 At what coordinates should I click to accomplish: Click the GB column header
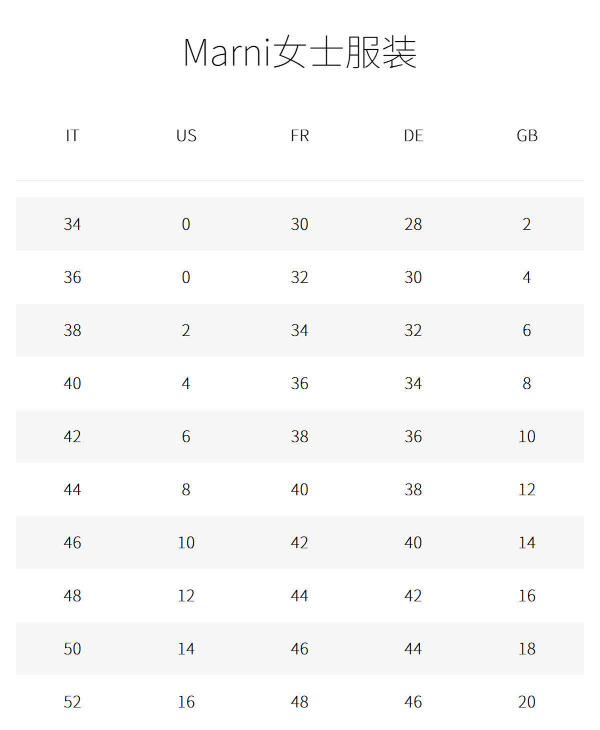[527, 136]
